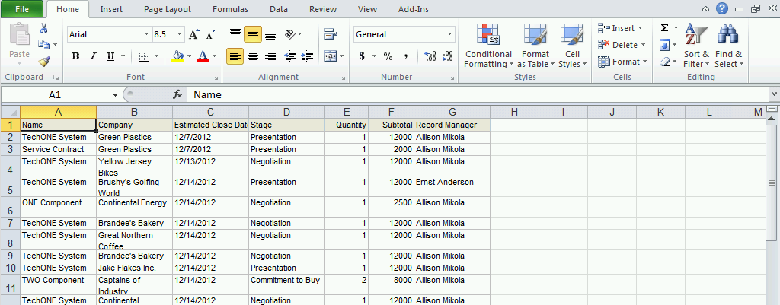Toggle Bold formatting

pos(75,56)
